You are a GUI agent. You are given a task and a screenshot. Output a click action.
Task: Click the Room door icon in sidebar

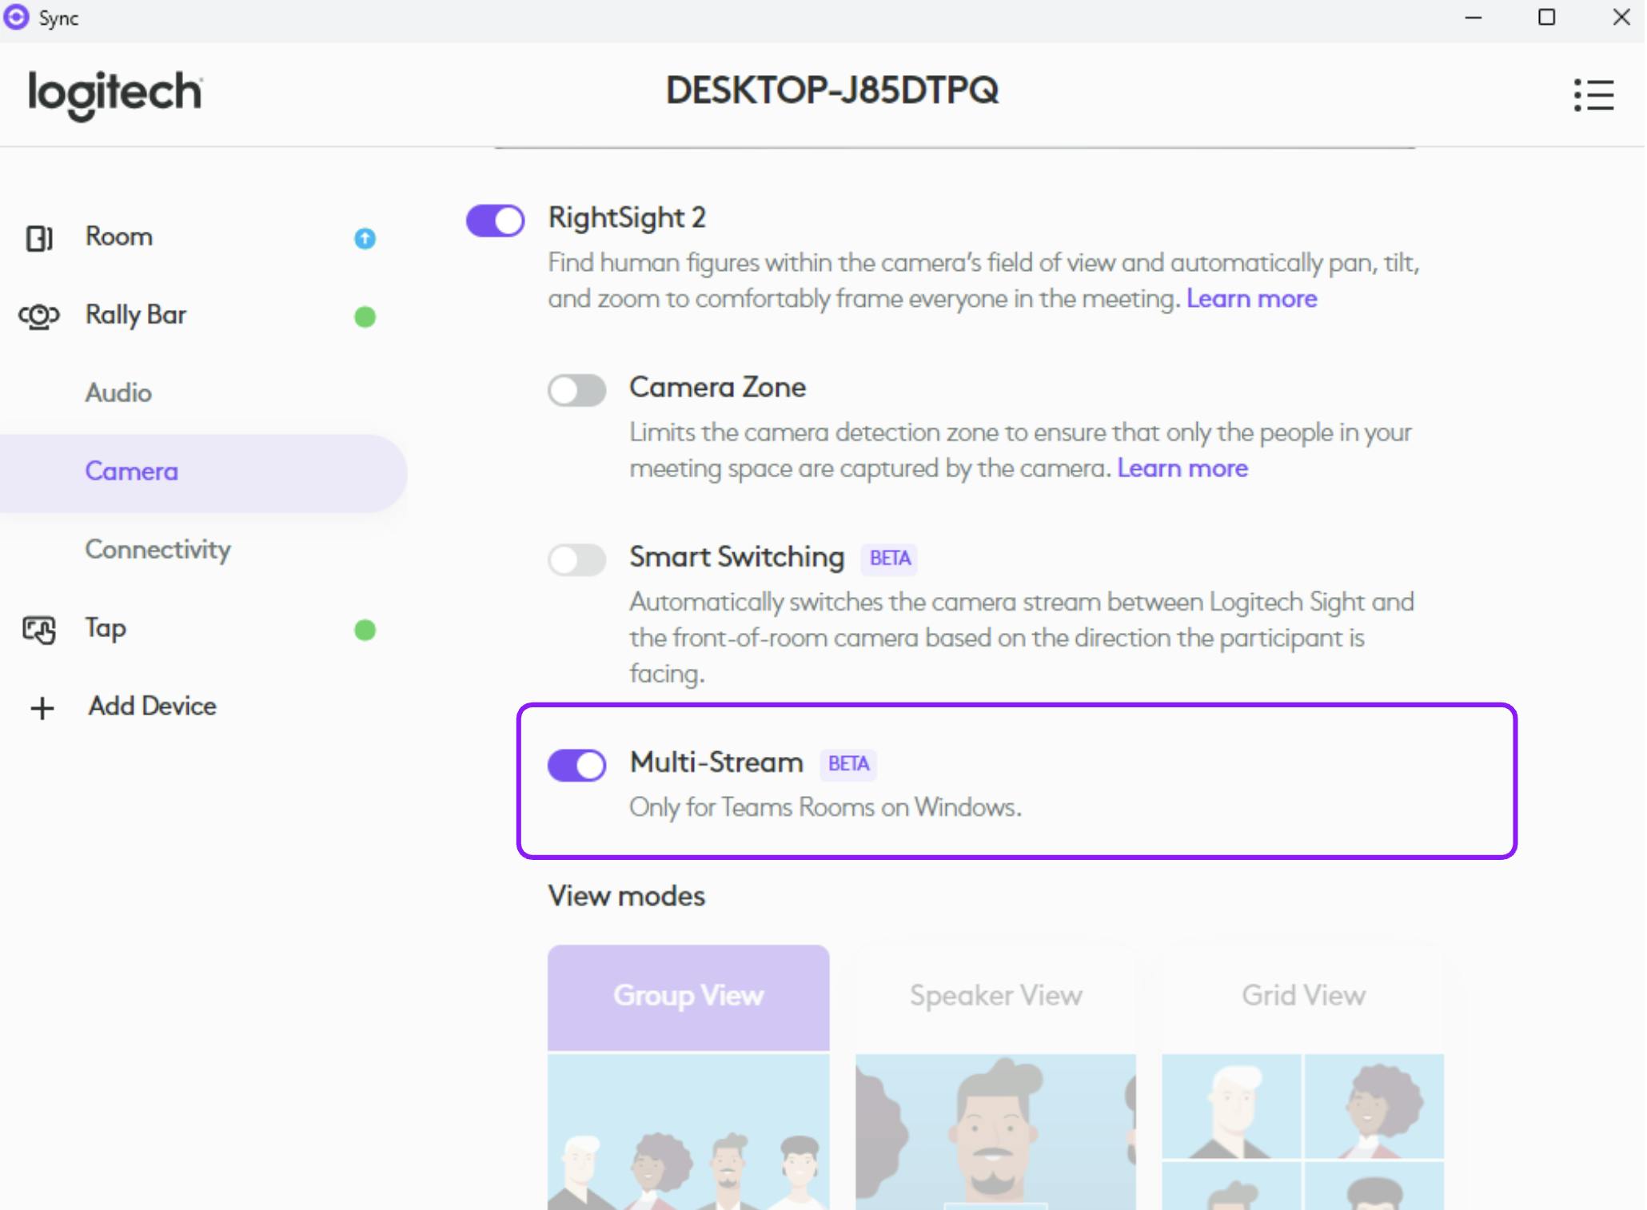click(x=39, y=238)
